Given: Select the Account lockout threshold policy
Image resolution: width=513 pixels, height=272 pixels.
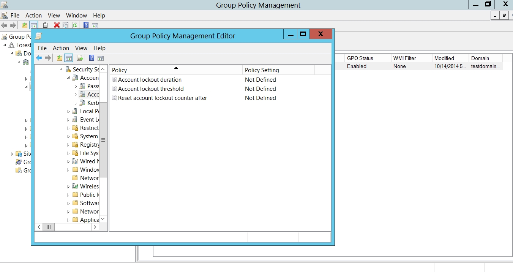Looking at the screenshot, I should pos(151,89).
